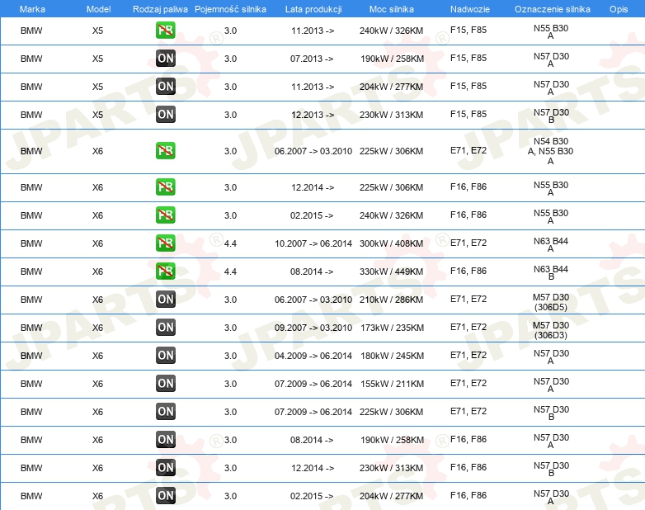645x510 pixels.
Task: Click the Pojemność silnika column header
Action: (230, 9)
